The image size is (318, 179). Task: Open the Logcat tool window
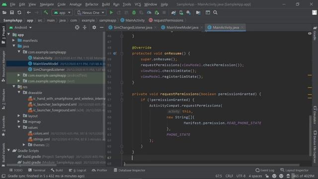coord(78,170)
